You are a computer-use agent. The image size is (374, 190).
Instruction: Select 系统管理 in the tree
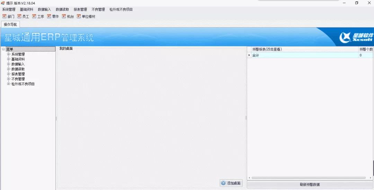click(18, 54)
